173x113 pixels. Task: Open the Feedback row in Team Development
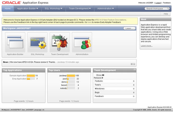pos(114,96)
